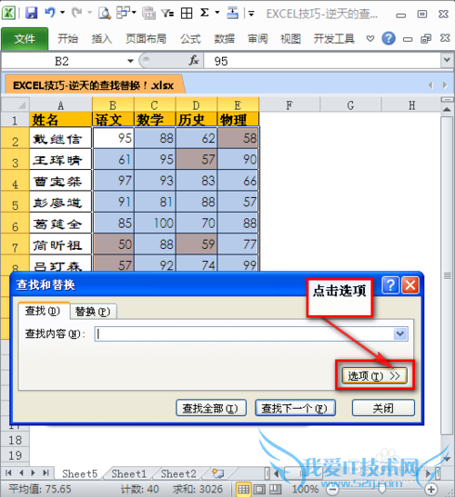The image size is (455, 497).
Task: Switch to Page Layout view icon
Action: [259, 489]
